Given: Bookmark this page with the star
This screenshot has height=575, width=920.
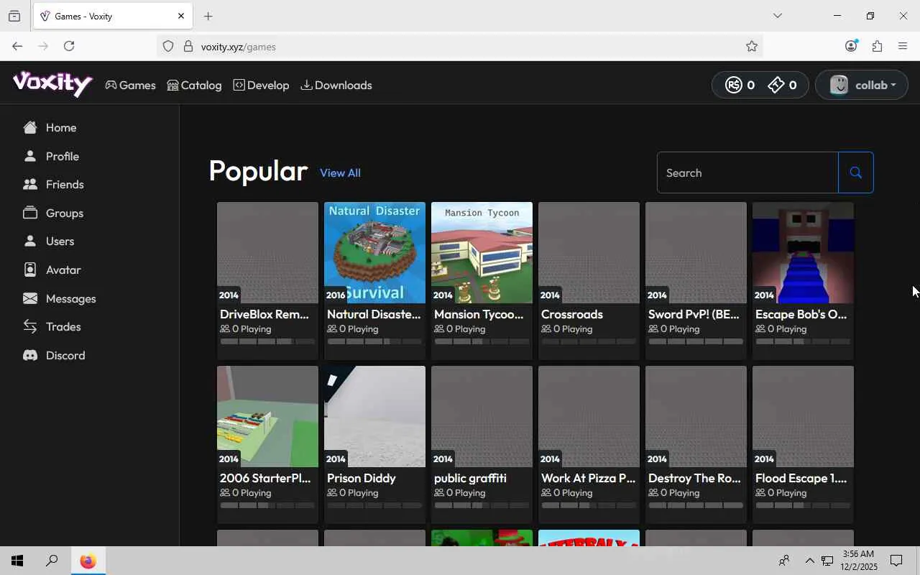Looking at the screenshot, I should pyautogui.click(x=752, y=46).
